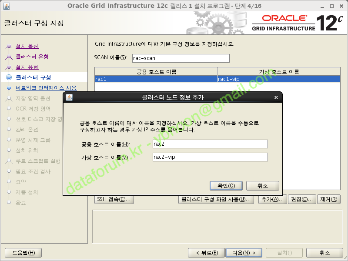
Task: Open the 설치 옵션 step link
Action: coord(27,46)
